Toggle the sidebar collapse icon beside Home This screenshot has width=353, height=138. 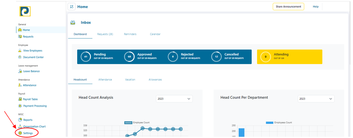pyautogui.click(x=71, y=7)
